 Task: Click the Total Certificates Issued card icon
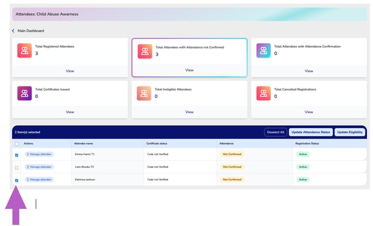25,93
